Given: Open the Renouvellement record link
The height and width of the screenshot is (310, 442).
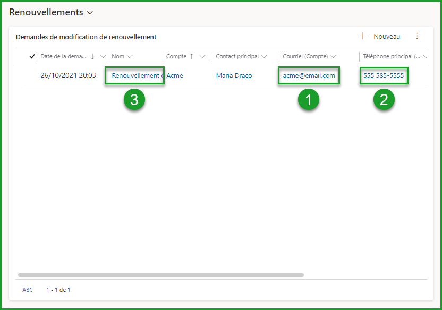Looking at the screenshot, I should point(135,76).
